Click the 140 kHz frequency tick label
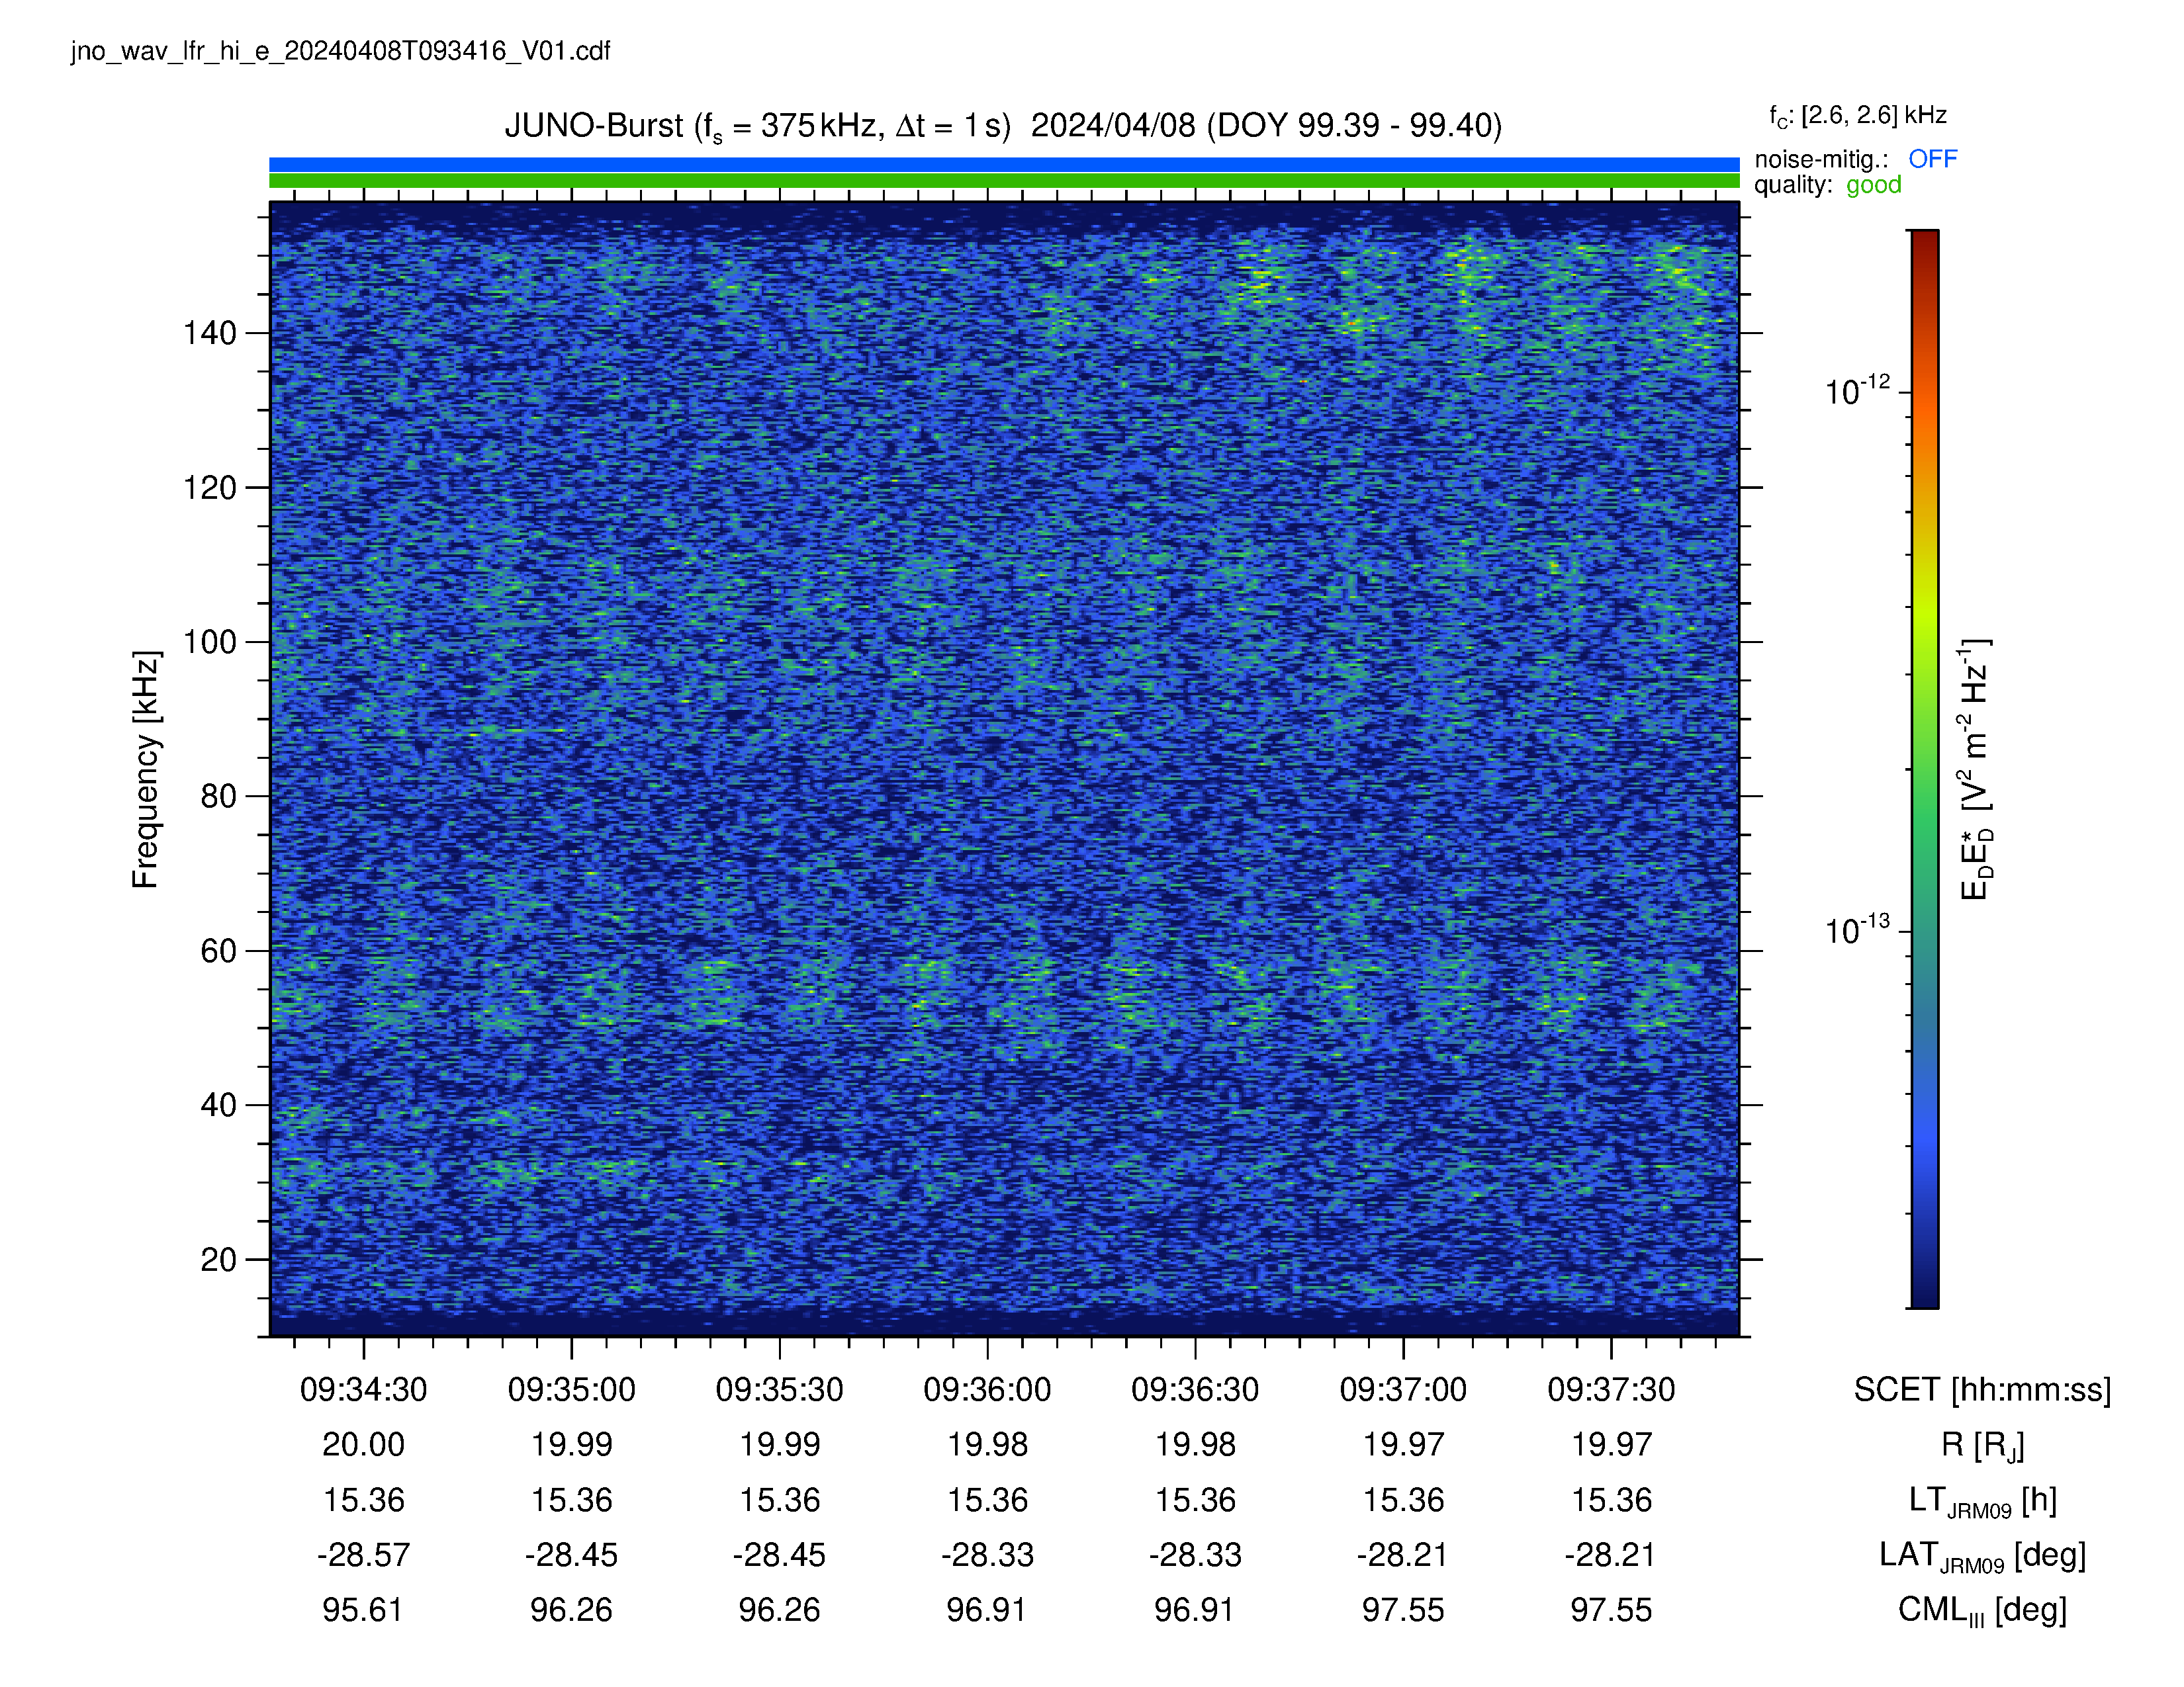This screenshot has height=1687, width=2184. (x=209, y=333)
